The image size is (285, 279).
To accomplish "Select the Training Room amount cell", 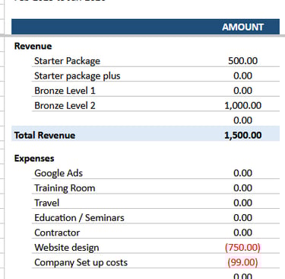I will point(242,188).
